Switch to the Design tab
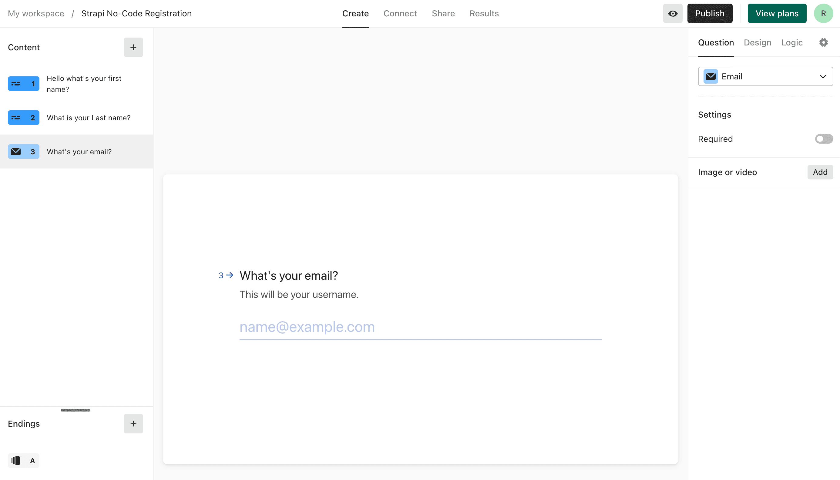The width and height of the screenshot is (840, 480). coord(758,42)
